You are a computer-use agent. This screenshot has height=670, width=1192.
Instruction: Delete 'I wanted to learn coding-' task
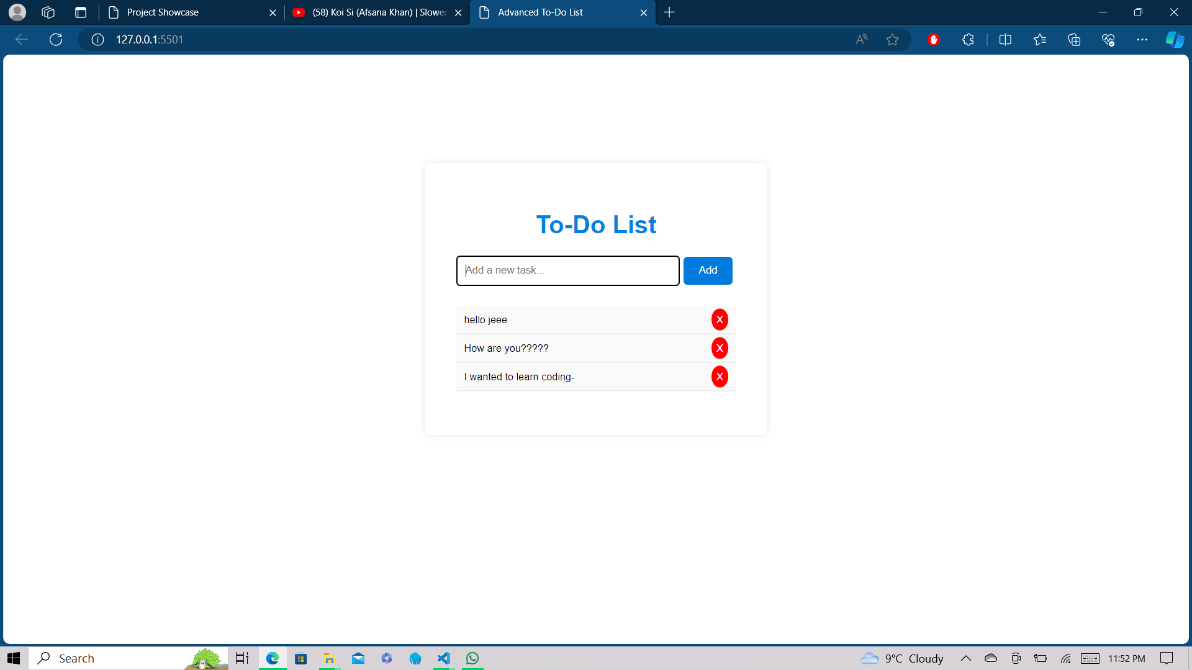[720, 377]
